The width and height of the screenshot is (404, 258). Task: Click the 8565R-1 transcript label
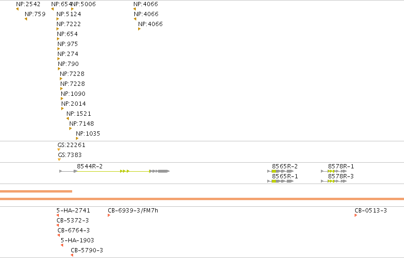(285, 176)
